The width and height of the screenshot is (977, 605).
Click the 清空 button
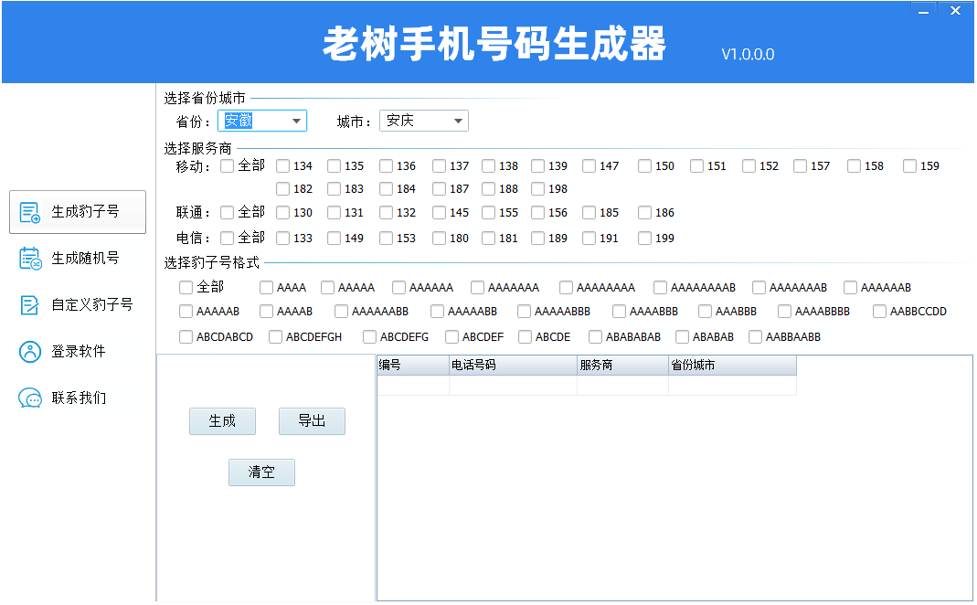point(261,472)
